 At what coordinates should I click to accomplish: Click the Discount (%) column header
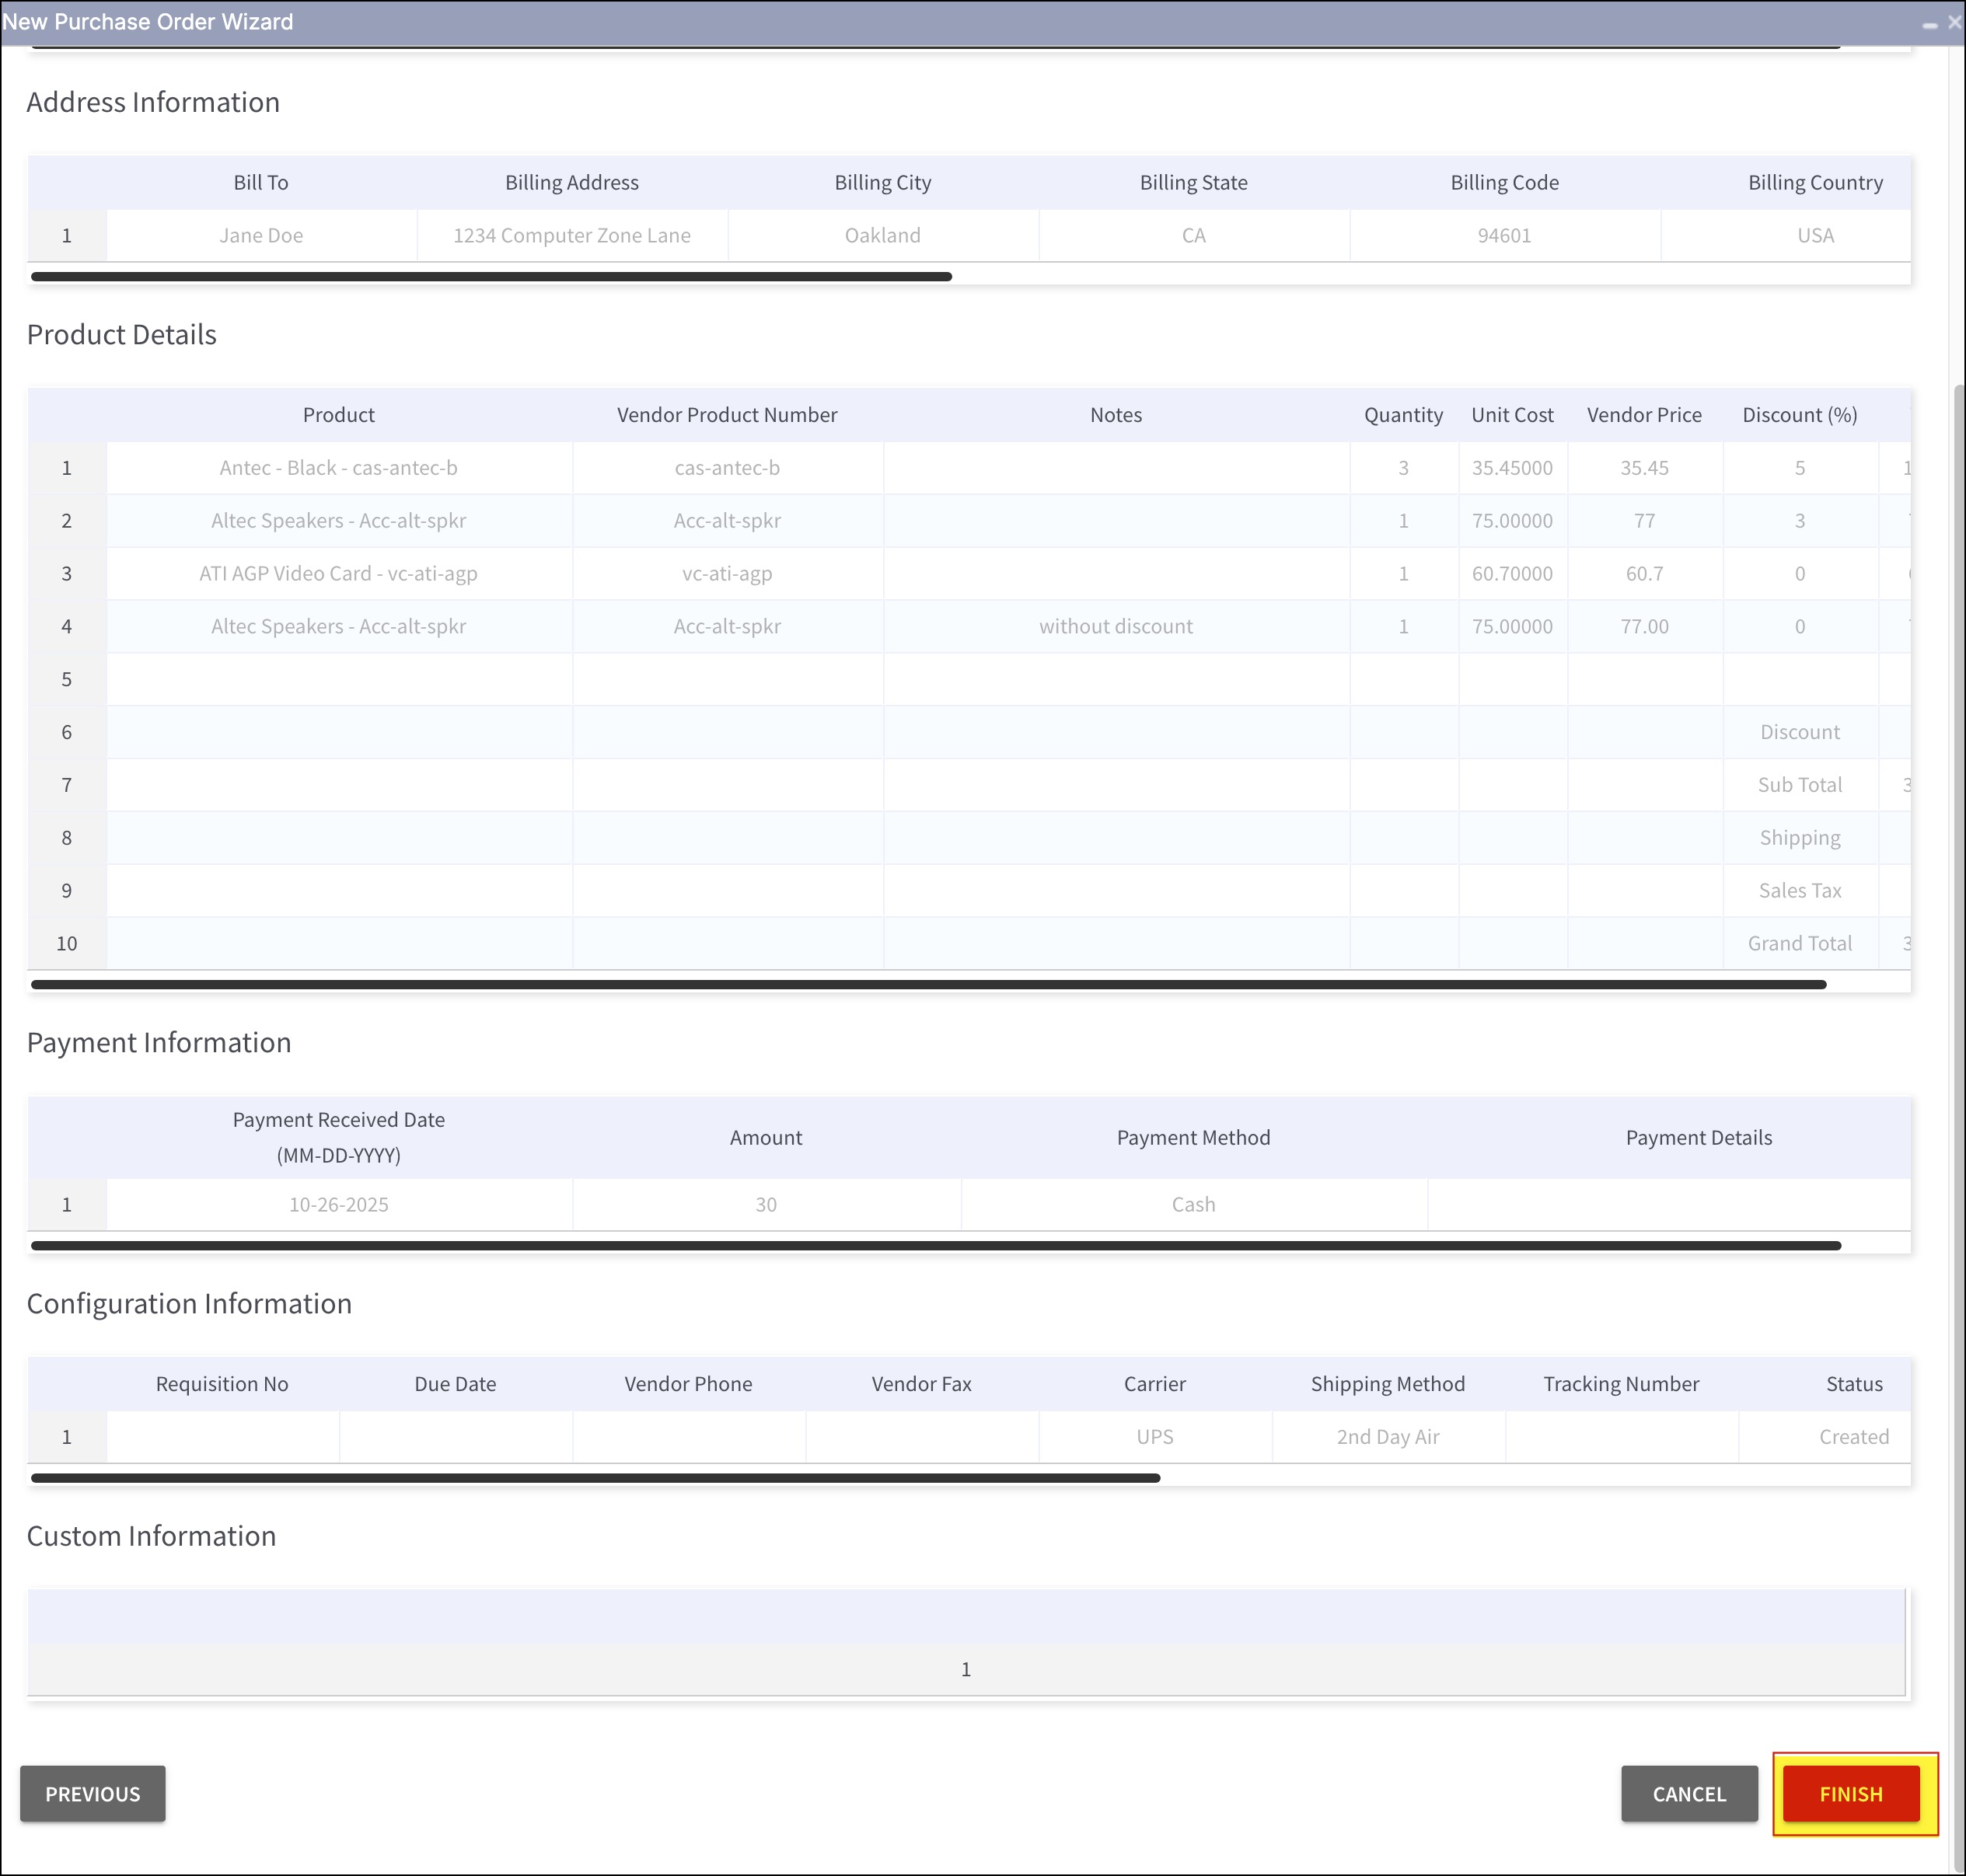[1799, 415]
